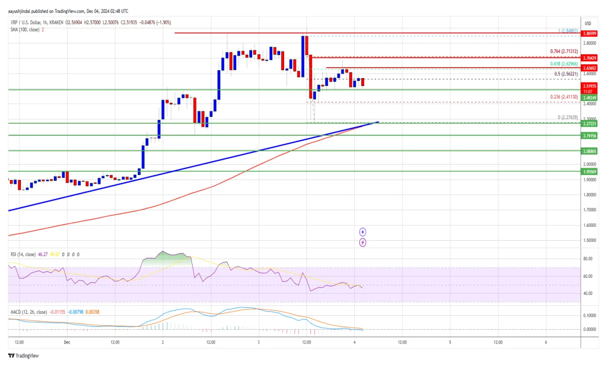Screen dimensions: 607x368
Task: Click the 2.86599 red price label
Action: pyautogui.click(x=590, y=32)
